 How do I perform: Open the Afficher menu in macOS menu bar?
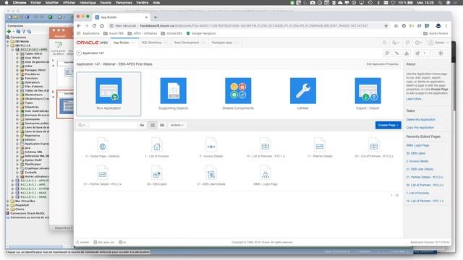click(69, 3)
